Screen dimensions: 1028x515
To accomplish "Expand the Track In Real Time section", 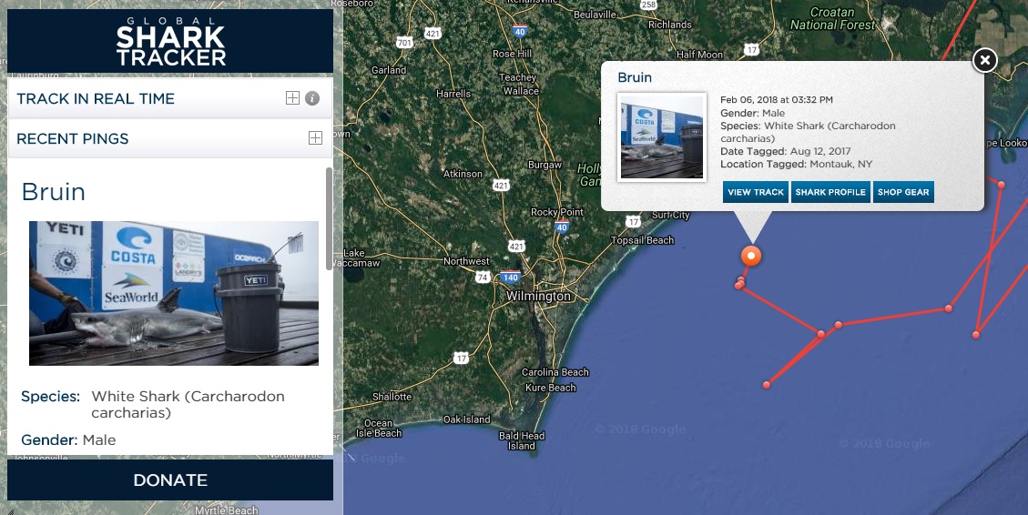I will [x=292, y=98].
